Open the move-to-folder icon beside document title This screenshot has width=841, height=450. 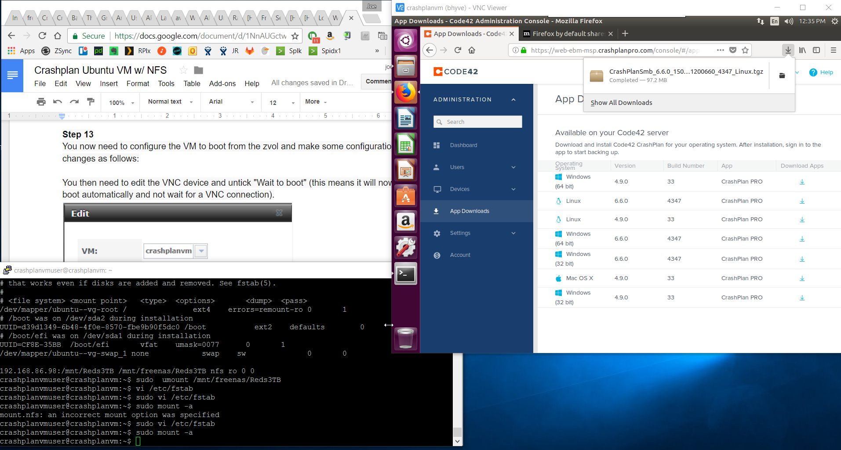coord(199,70)
